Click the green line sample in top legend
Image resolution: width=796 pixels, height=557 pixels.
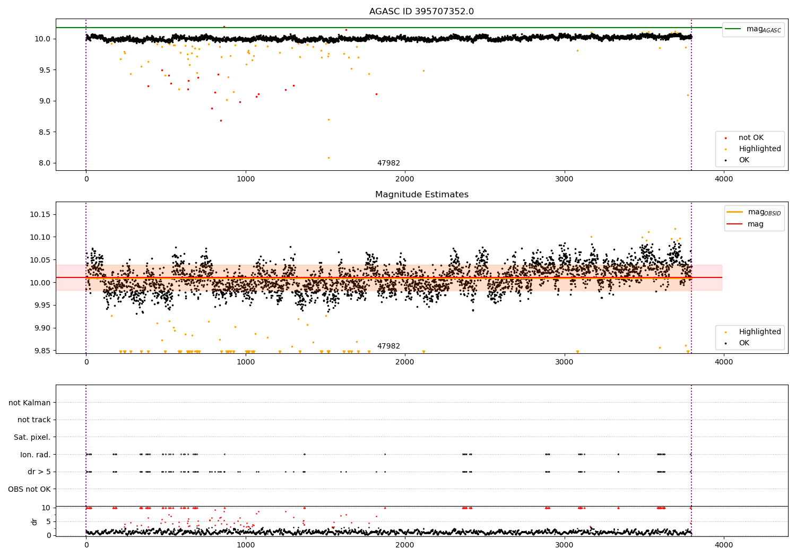pos(733,29)
